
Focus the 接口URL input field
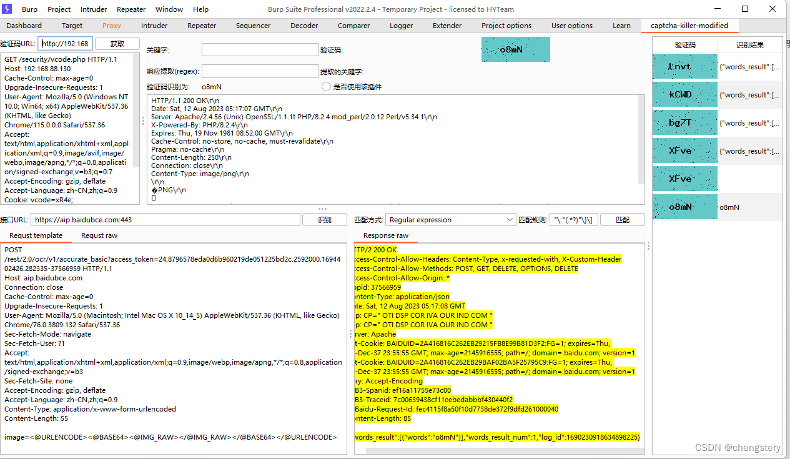pos(165,220)
